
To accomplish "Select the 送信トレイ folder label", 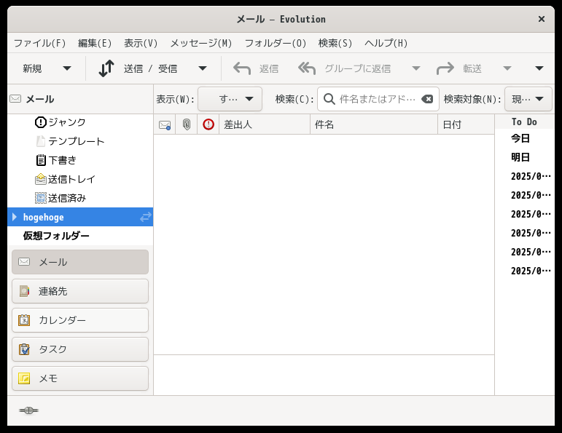I will 71,179.
